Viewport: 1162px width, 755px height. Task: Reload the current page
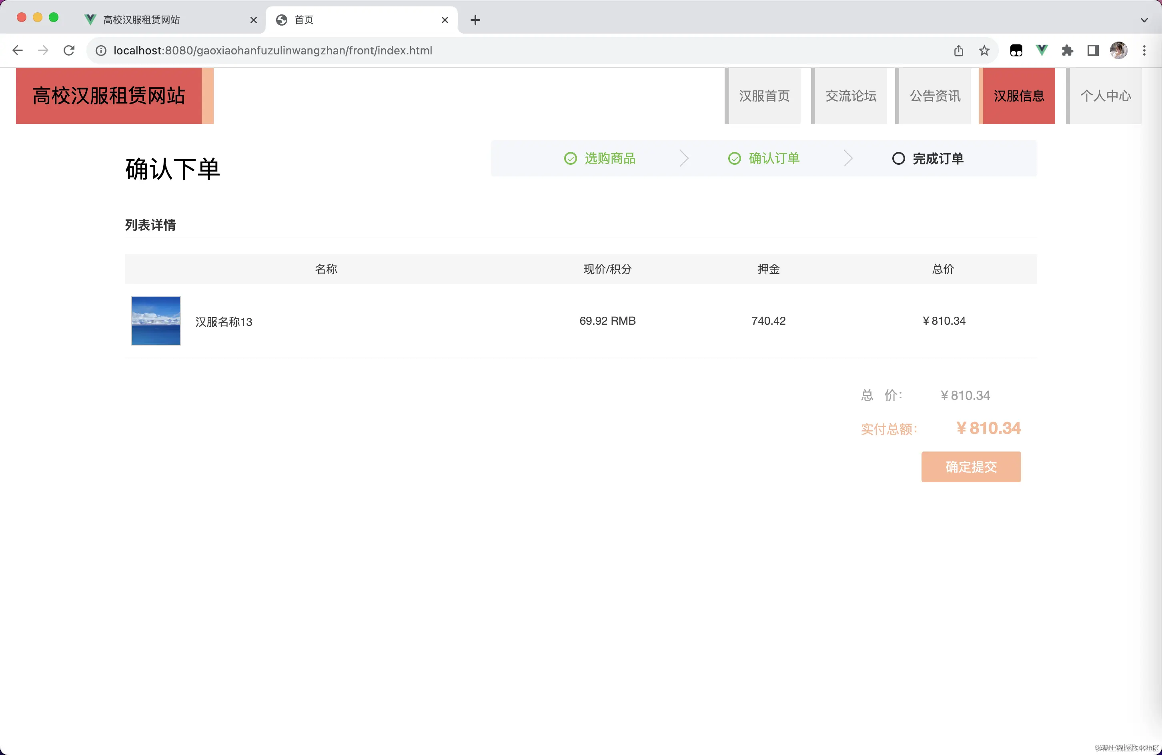pos(69,50)
